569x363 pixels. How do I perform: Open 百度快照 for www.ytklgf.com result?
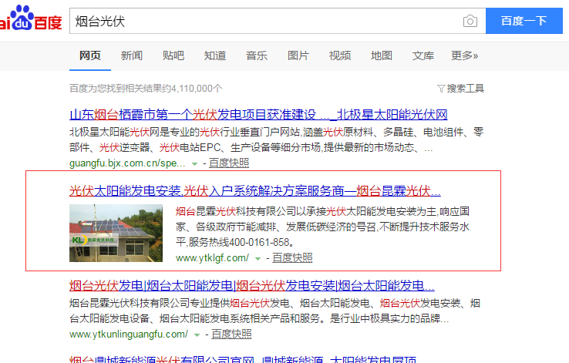292,257
